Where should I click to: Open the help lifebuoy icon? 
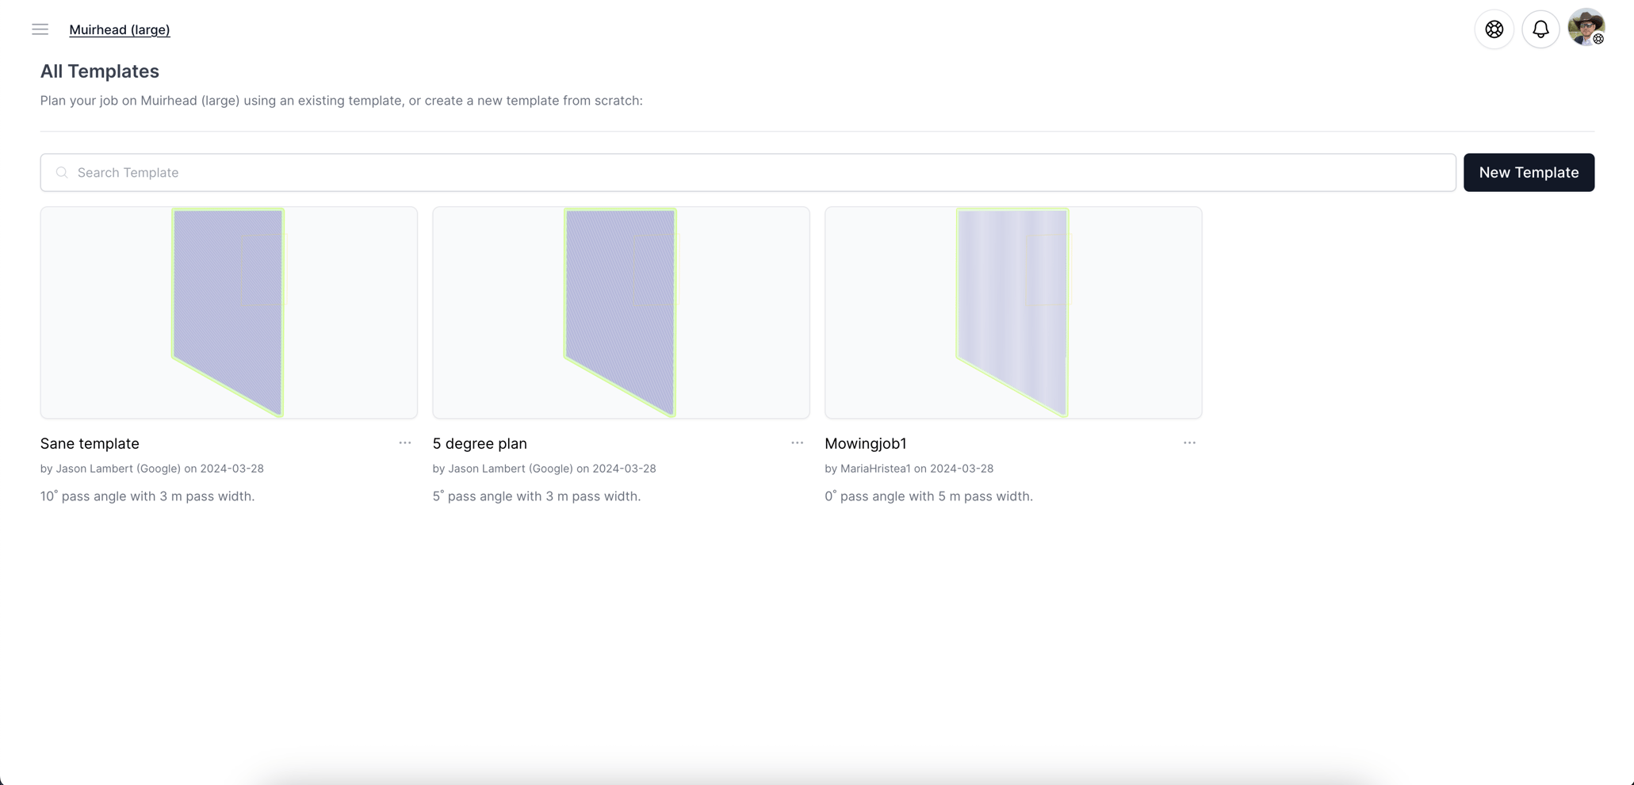pos(1494,29)
